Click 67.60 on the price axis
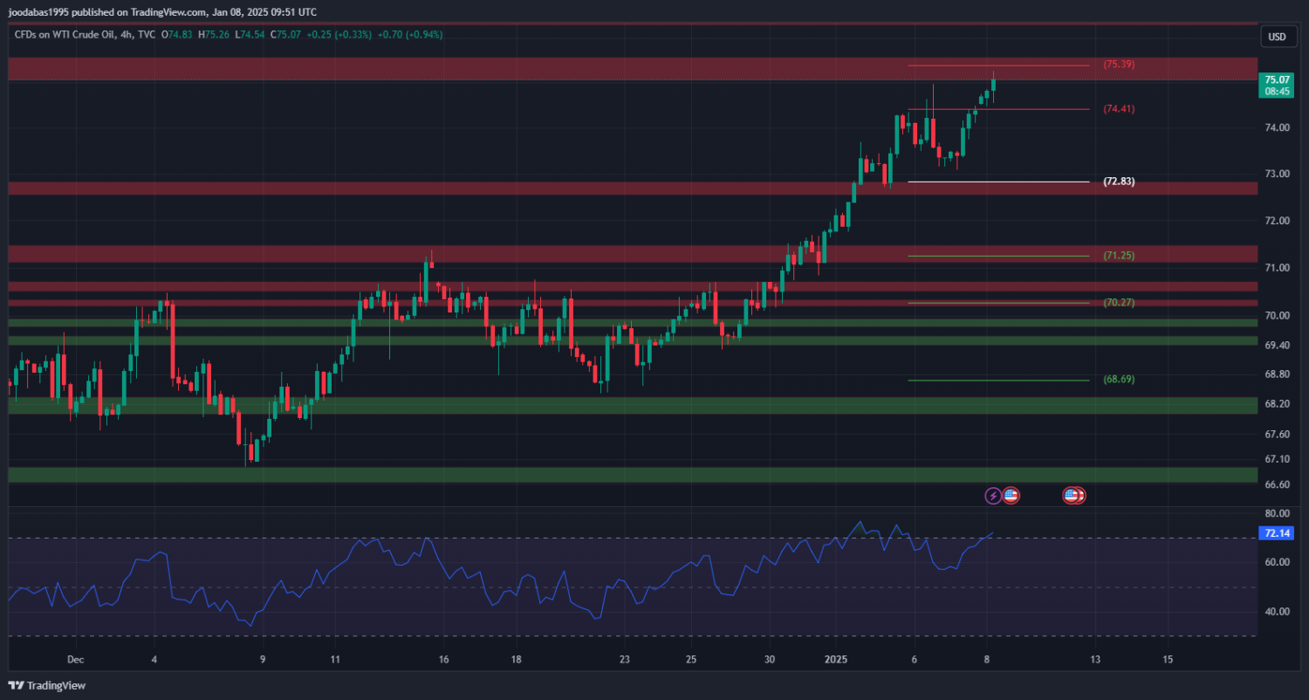 (1277, 435)
